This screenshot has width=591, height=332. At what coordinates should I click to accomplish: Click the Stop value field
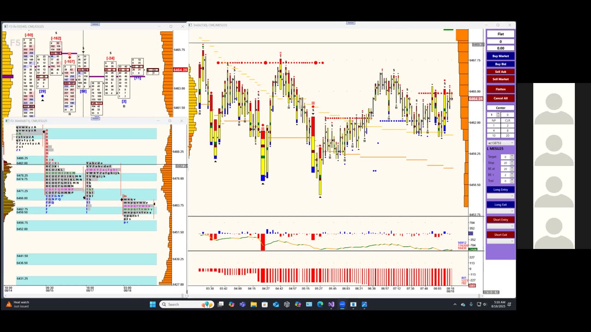[x=505, y=163]
